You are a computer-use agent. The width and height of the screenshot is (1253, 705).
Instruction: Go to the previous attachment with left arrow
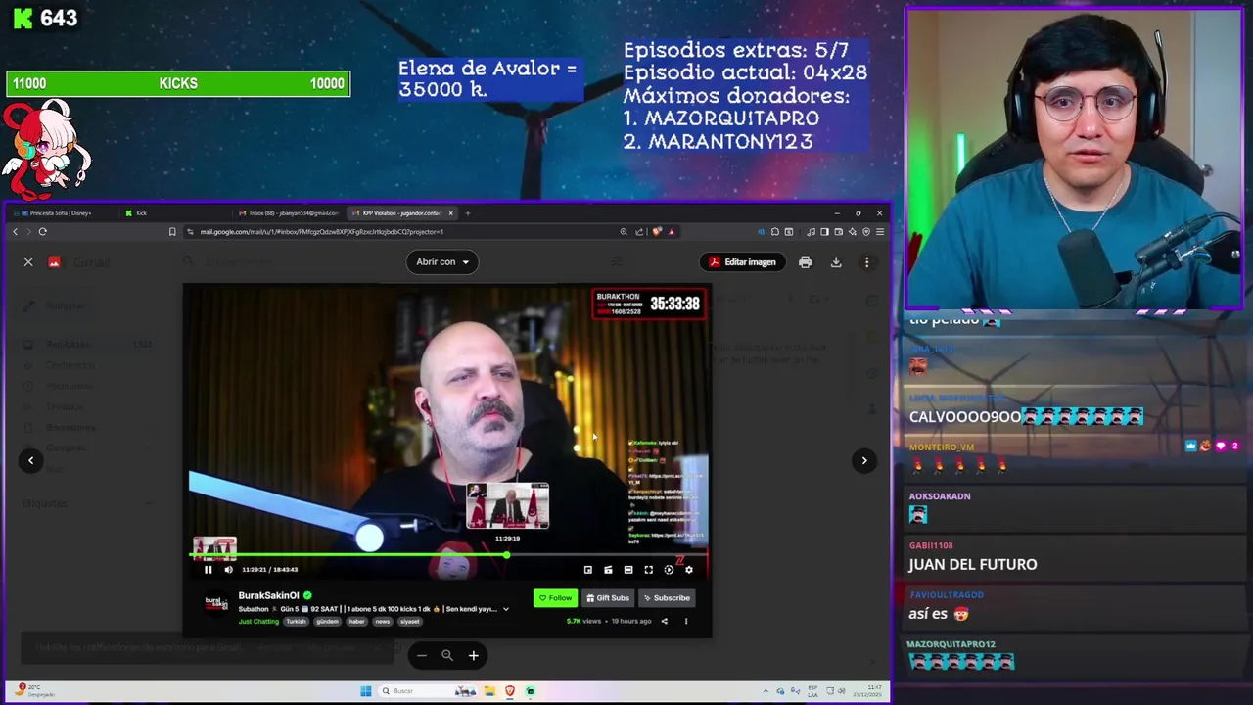click(30, 460)
